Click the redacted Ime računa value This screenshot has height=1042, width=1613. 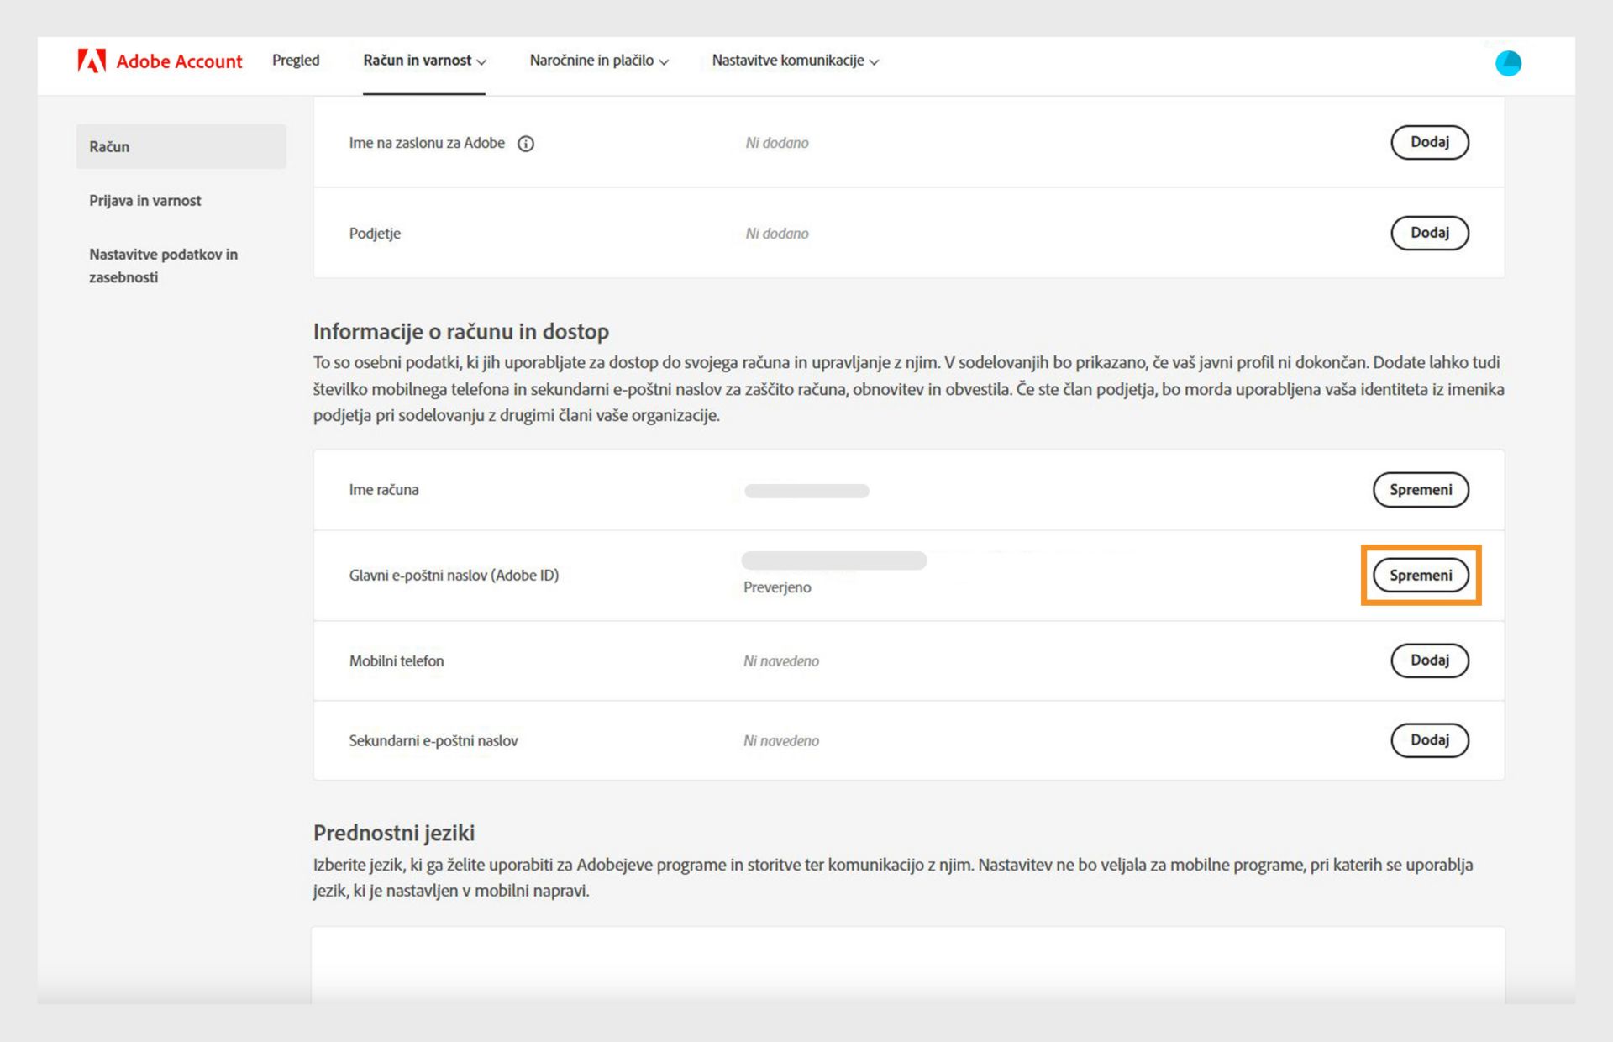(x=806, y=491)
